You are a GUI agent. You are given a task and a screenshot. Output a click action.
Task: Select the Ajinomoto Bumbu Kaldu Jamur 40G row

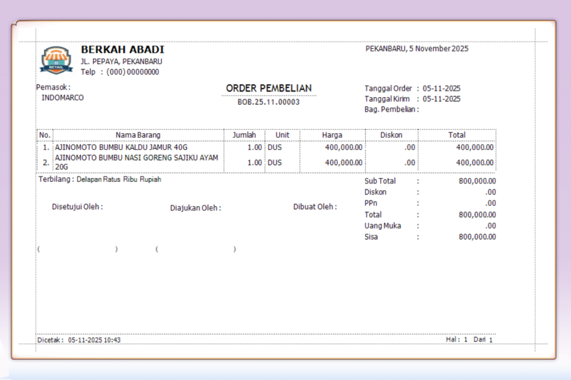click(x=121, y=147)
